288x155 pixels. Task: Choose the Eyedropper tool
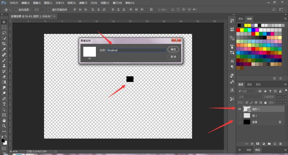point(4,49)
